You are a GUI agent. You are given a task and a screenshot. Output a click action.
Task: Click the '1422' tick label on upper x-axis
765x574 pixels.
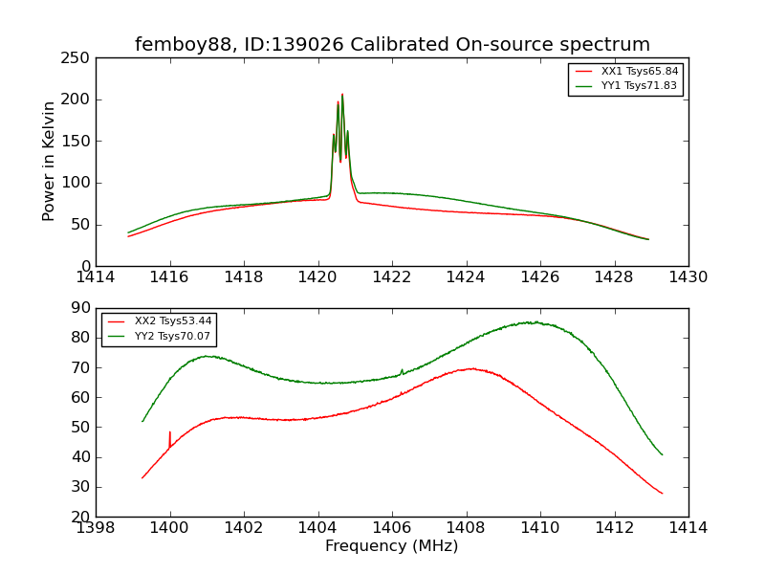point(392,277)
